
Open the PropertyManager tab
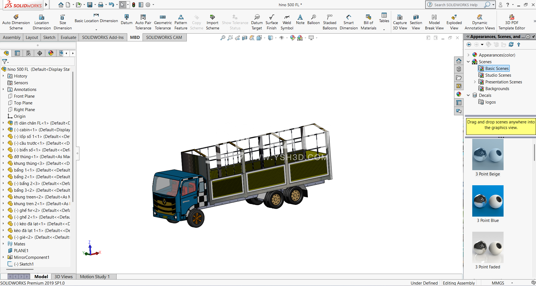17,53
